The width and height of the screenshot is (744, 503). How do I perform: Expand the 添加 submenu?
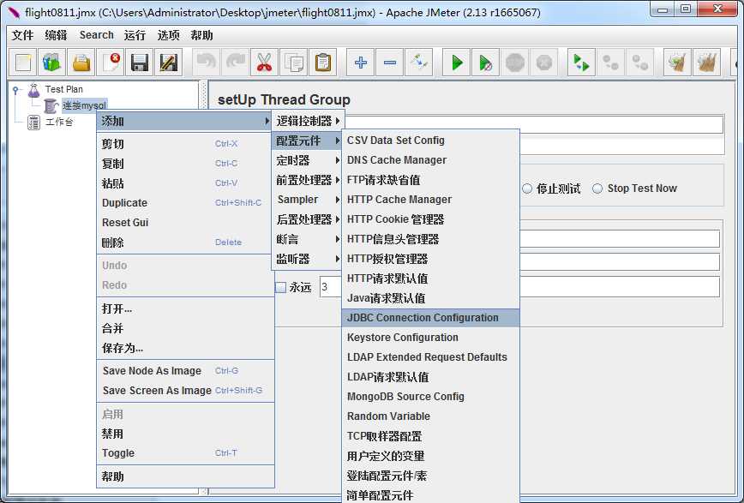tap(185, 121)
